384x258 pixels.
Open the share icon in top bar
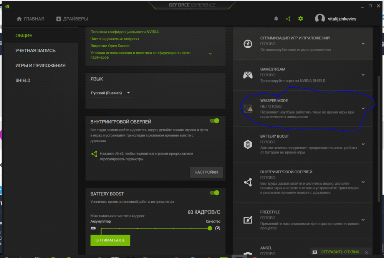(288, 19)
